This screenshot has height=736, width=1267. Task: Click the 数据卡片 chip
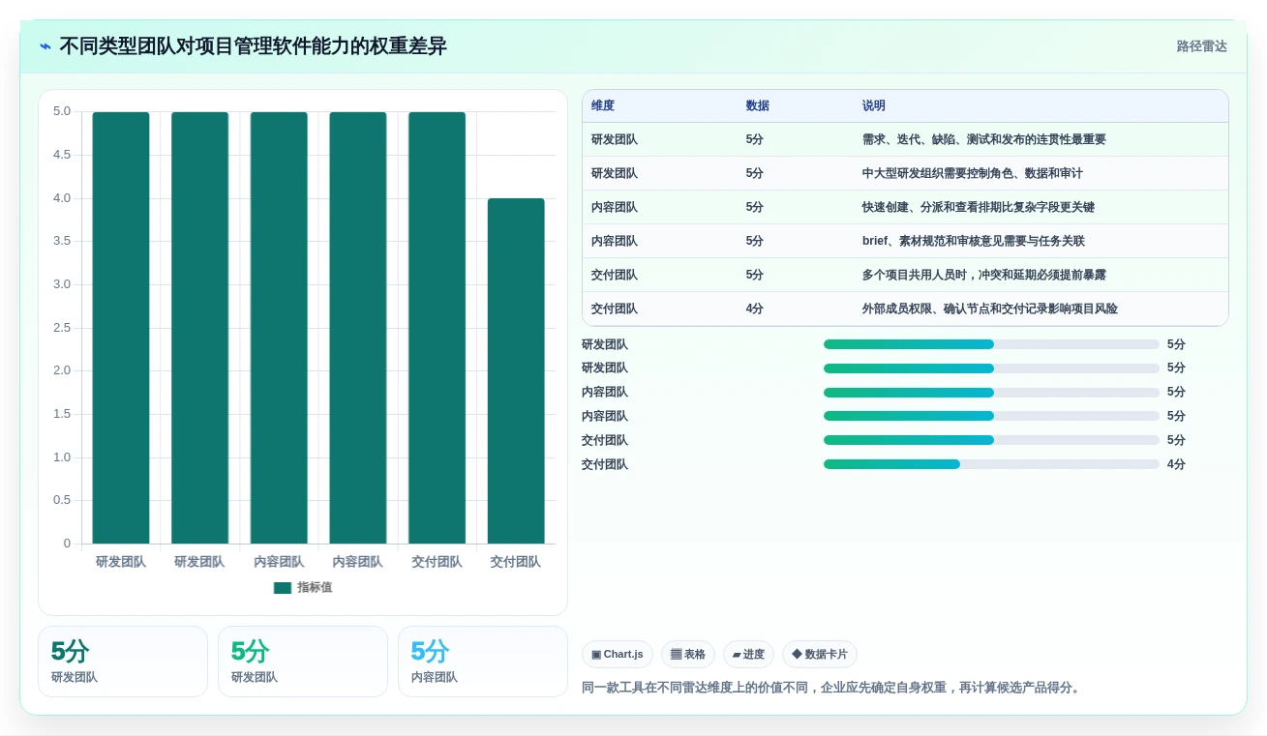coord(820,655)
